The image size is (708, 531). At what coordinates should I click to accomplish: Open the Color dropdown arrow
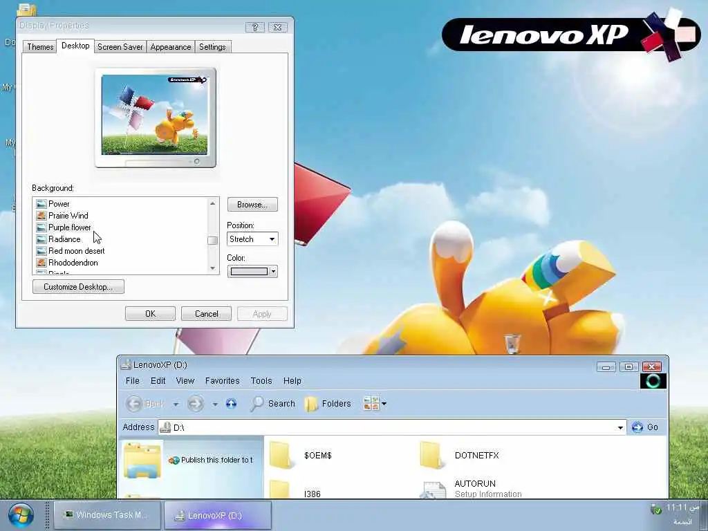pyautogui.click(x=273, y=271)
